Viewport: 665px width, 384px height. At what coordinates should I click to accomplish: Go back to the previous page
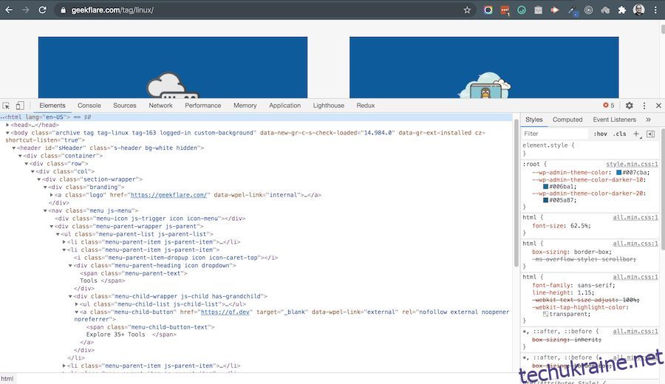click(x=9, y=10)
